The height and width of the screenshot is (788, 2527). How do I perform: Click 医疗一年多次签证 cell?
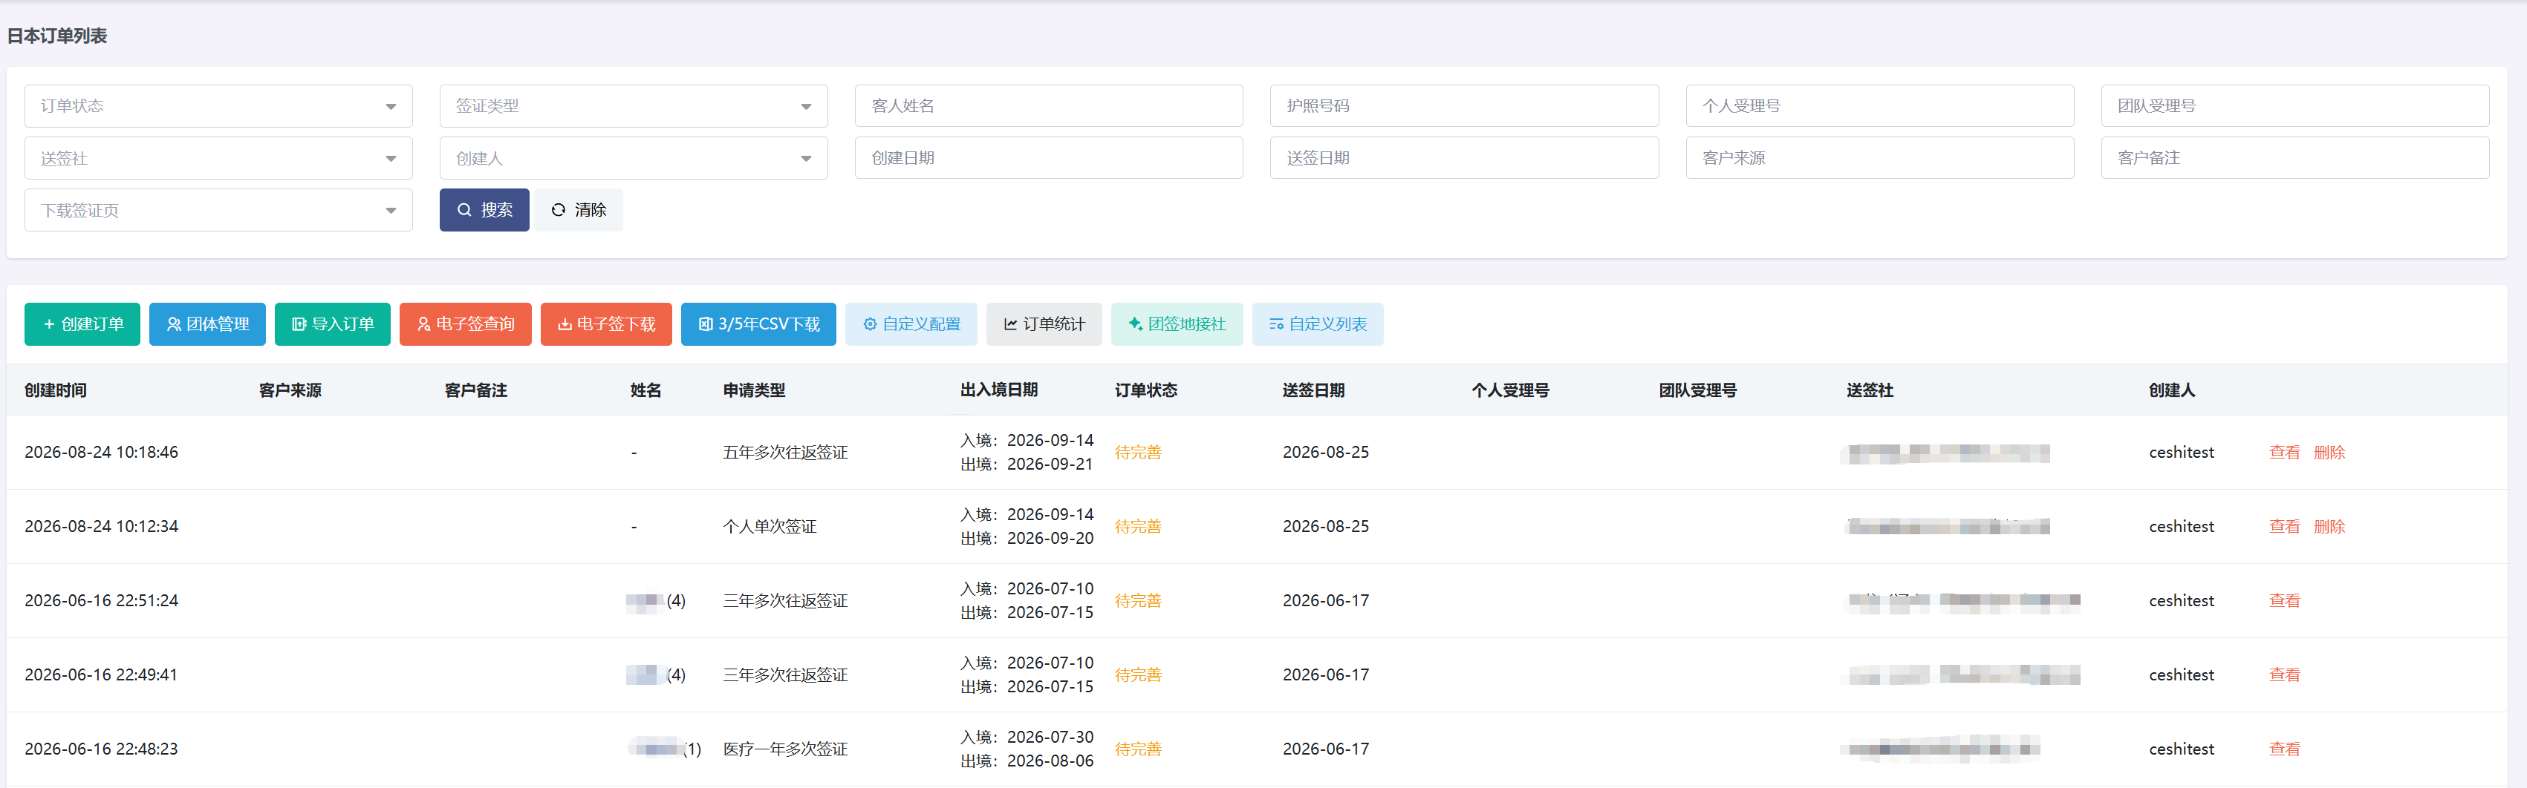click(x=785, y=749)
